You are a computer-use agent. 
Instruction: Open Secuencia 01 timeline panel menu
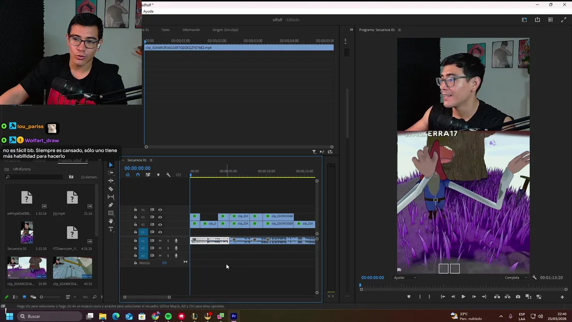151,160
